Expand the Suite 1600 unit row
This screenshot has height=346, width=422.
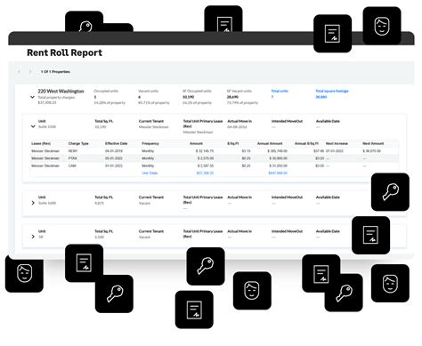[33, 203]
